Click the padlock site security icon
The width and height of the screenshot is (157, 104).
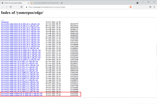click(x=26, y=7)
